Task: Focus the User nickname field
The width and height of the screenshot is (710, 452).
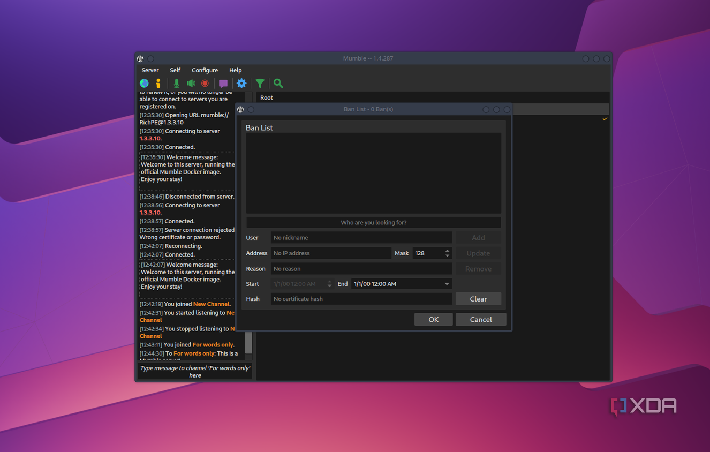Action: 361,238
